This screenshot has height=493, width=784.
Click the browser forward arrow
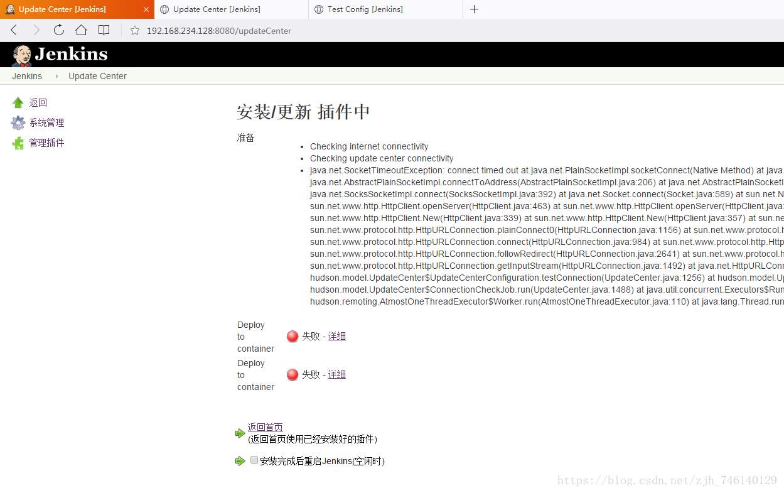click(36, 30)
